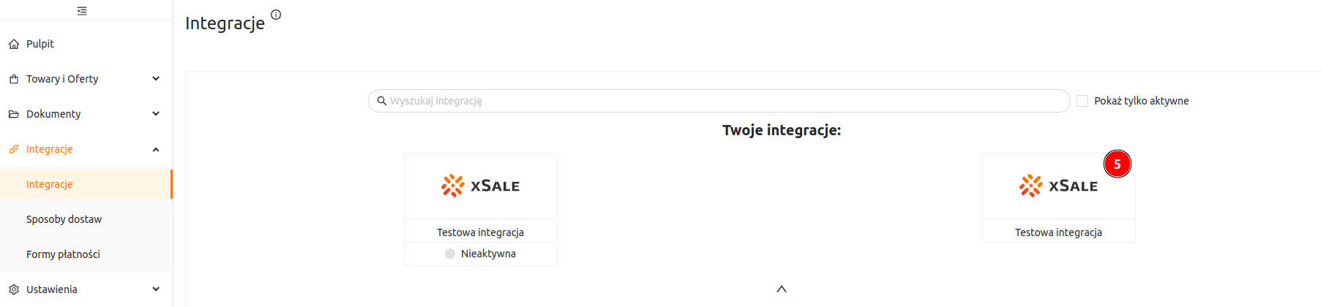This screenshot has width=1321, height=307.
Task: Click the Ustawienia gear icon
Action: pyautogui.click(x=14, y=289)
